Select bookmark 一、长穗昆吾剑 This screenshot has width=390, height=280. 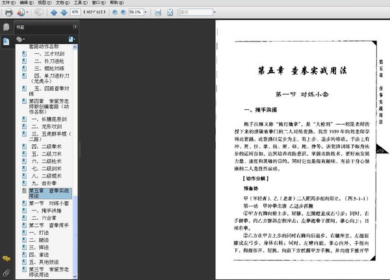click(49, 119)
